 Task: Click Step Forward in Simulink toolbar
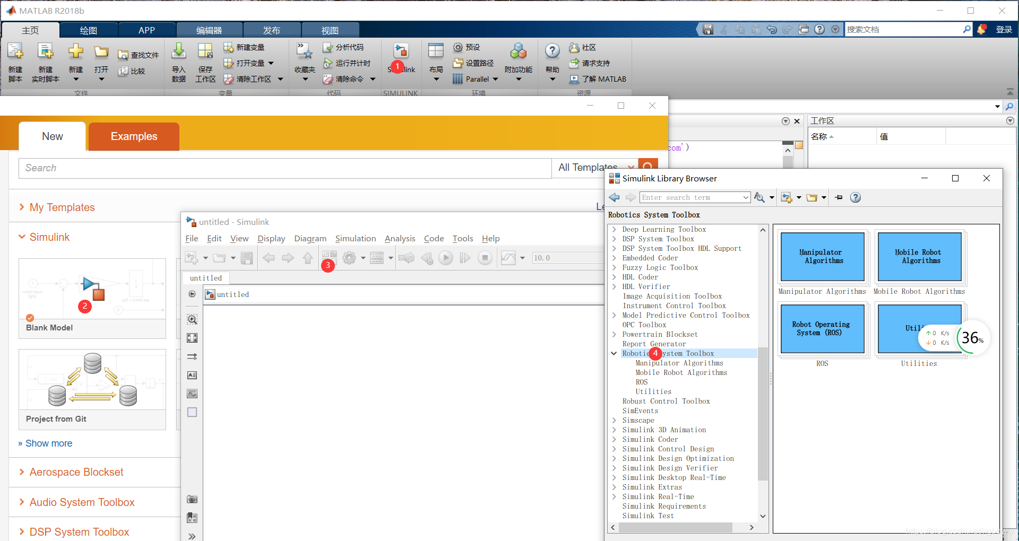pyautogui.click(x=465, y=258)
